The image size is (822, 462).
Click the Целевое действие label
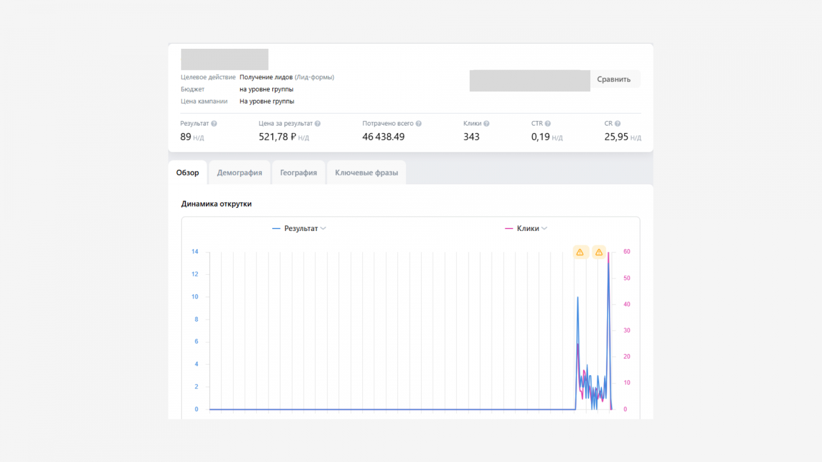(x=208, y=77)
